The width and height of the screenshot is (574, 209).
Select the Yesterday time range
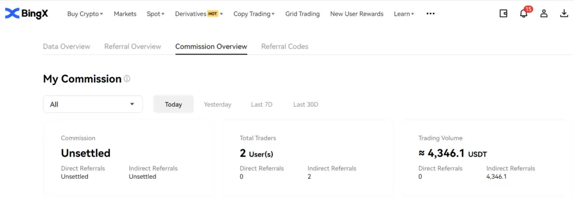click(217, 104)
